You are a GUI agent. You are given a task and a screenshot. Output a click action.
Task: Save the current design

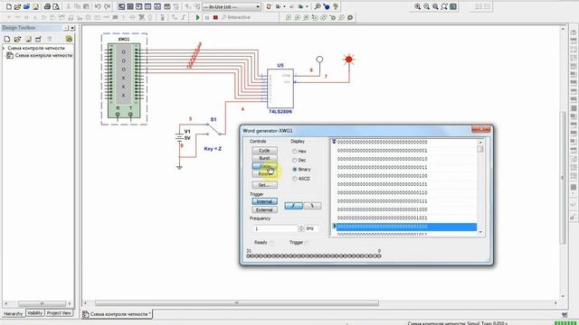tap(35, 6)
